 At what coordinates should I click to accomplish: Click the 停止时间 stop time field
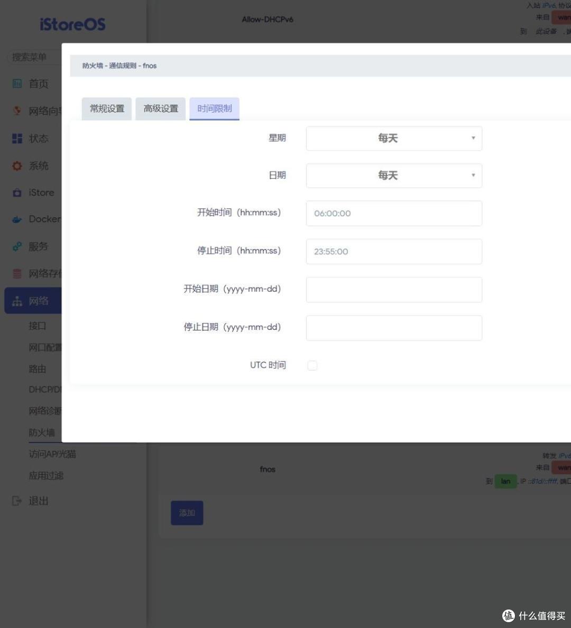(394, 252)
